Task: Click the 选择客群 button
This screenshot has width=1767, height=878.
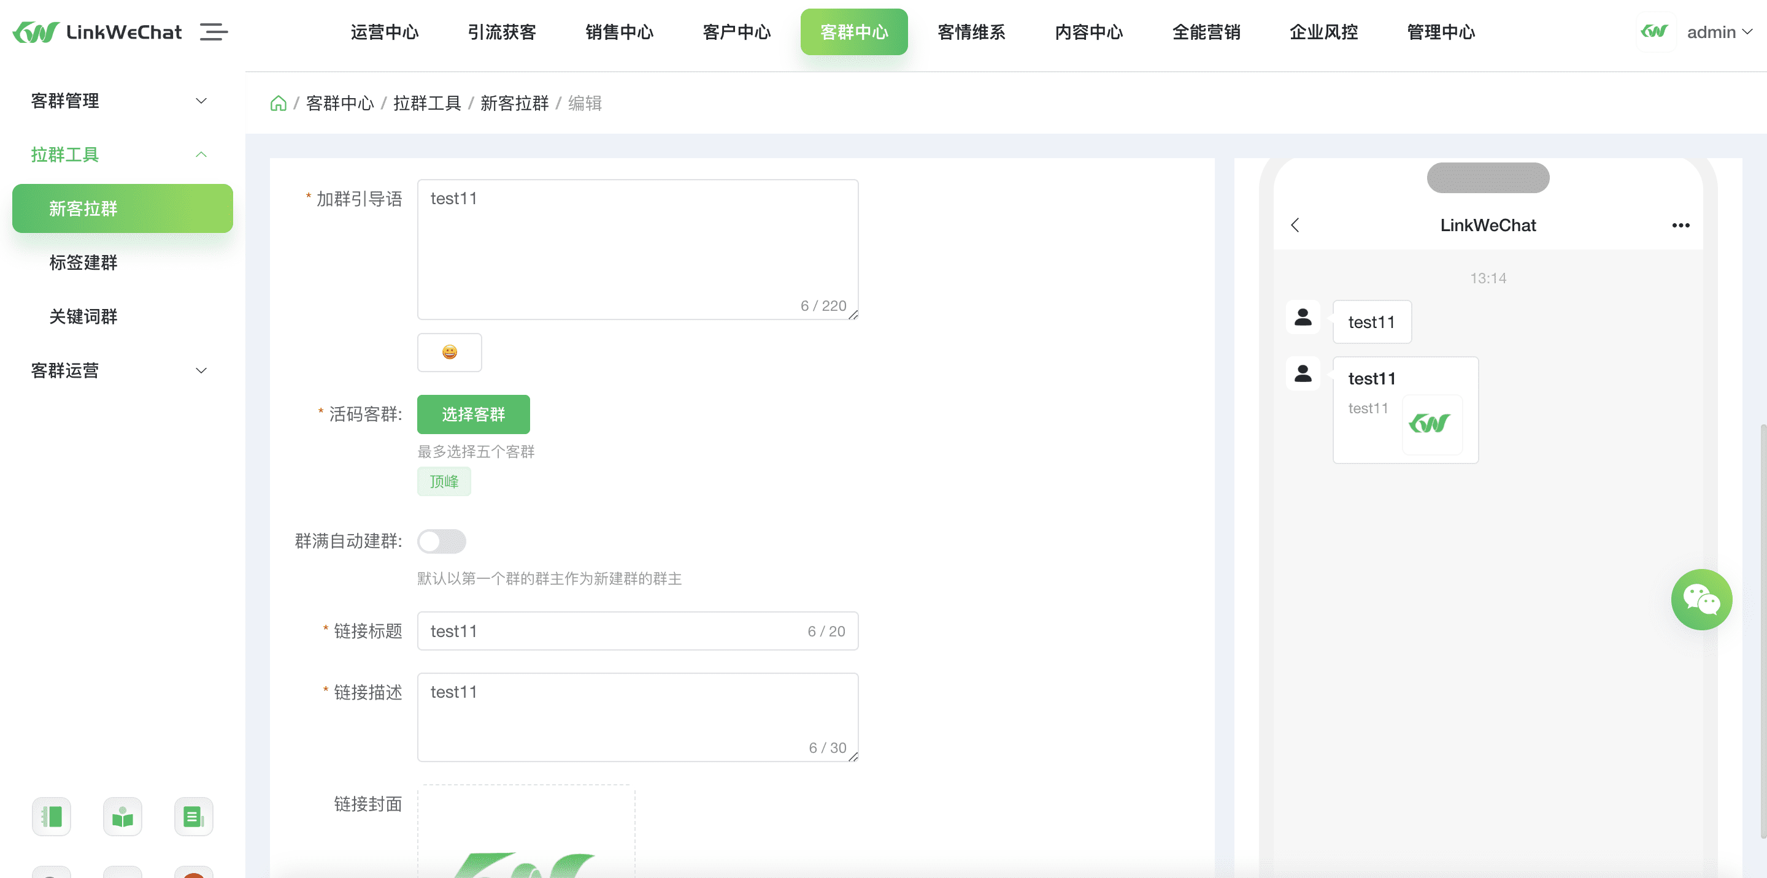Action: click(x=473, y=414)
